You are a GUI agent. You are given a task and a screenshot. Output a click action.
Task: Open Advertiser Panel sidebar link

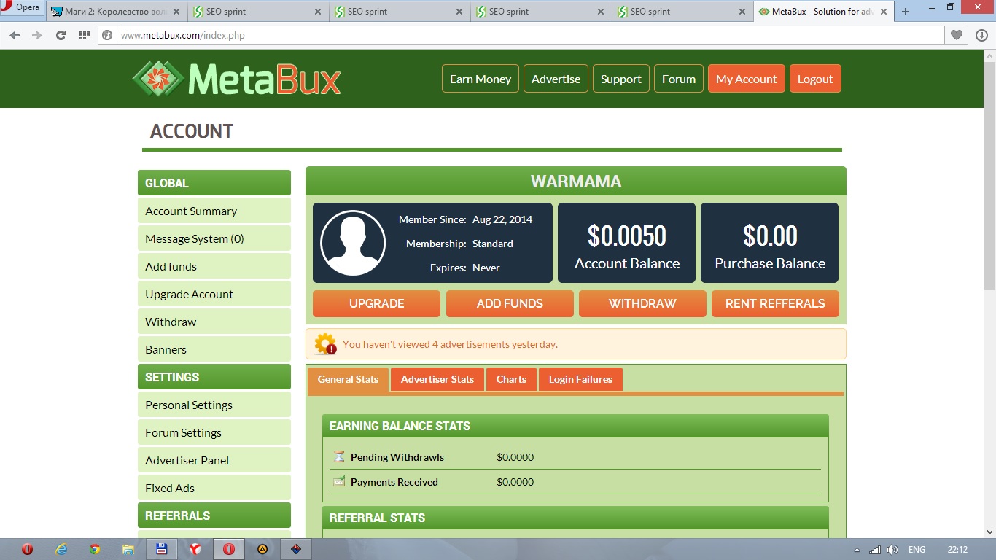214,460
